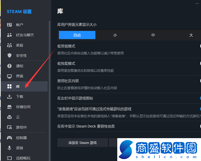This screenshot has width=201, height=161.
Task: Click 添加非 Steam 游戏 button
Action: point(82,143)
